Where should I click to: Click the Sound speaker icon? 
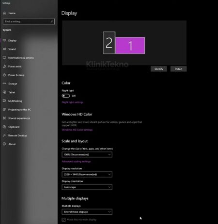pos(4,49)
